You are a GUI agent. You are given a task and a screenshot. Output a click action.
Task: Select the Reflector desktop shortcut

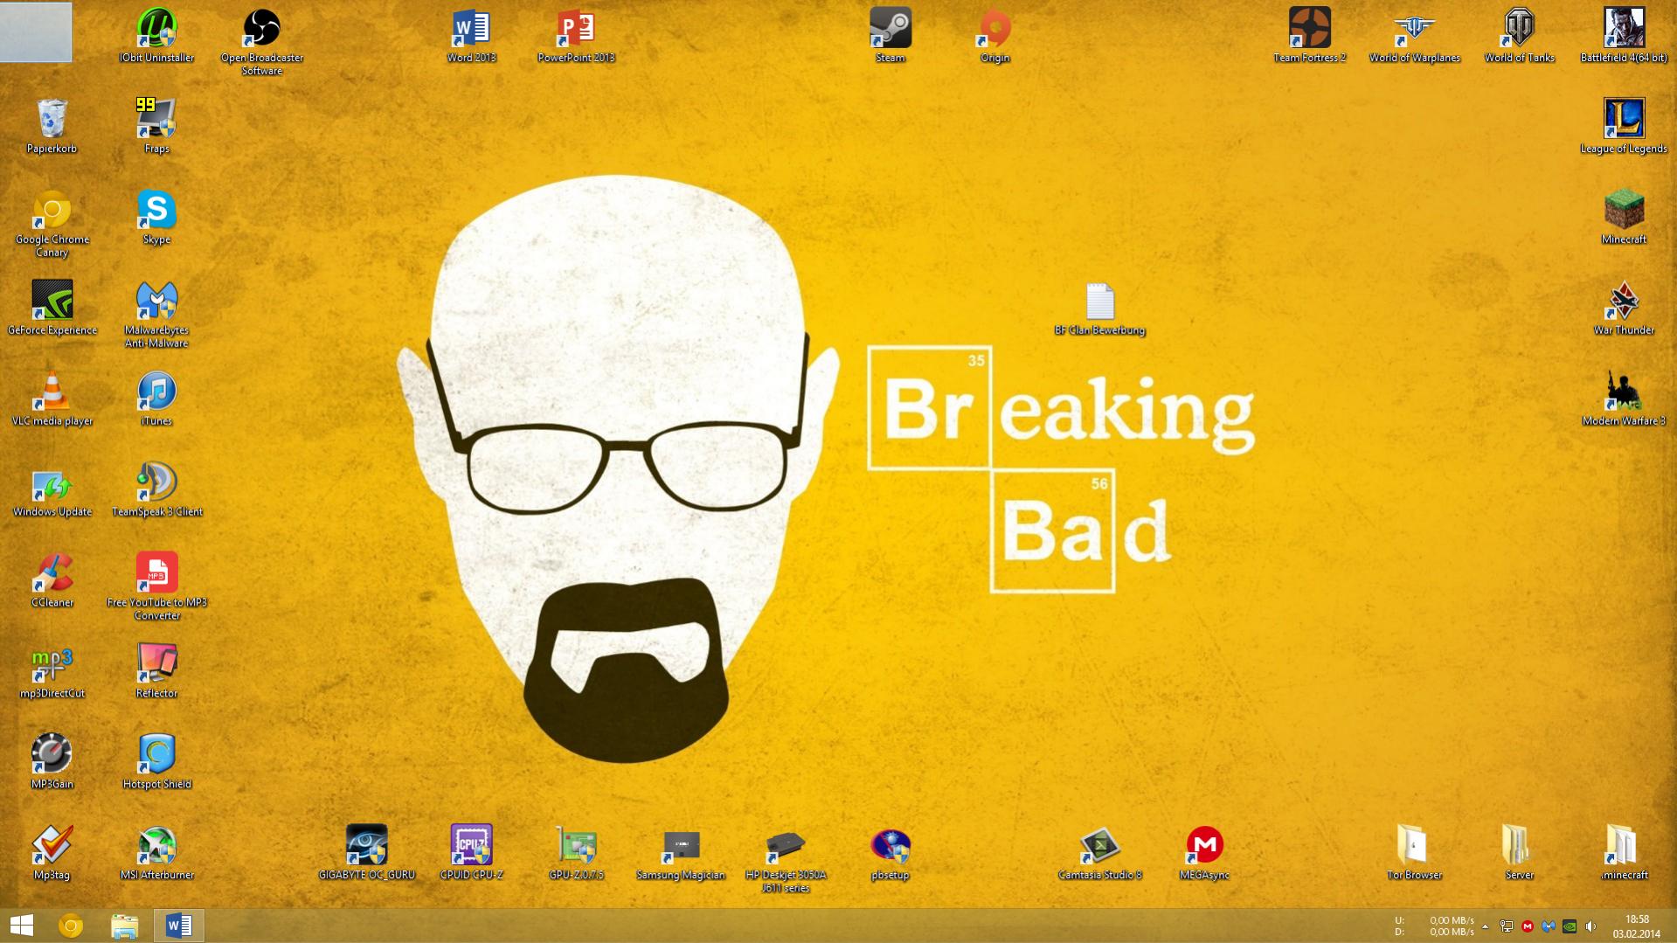tap(156, 672)
